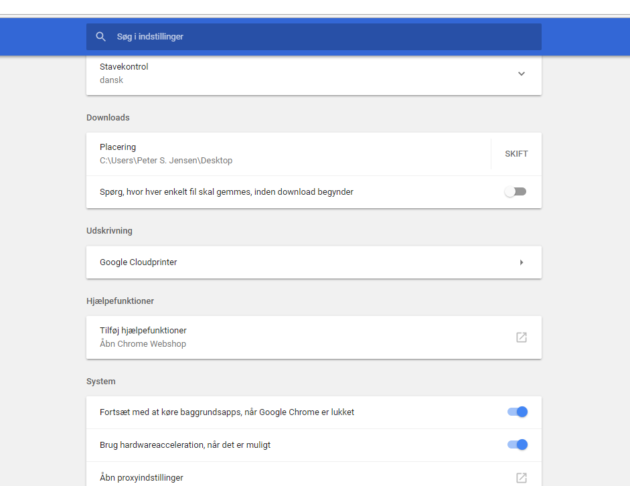
Task: Click the arrow next to Google Cloudprinter
Action: coord(521,262)
